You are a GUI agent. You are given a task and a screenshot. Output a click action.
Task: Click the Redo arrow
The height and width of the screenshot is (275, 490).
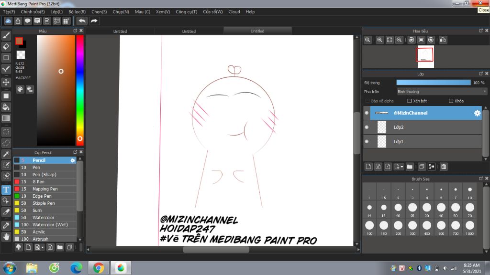[x=94, y=21]
